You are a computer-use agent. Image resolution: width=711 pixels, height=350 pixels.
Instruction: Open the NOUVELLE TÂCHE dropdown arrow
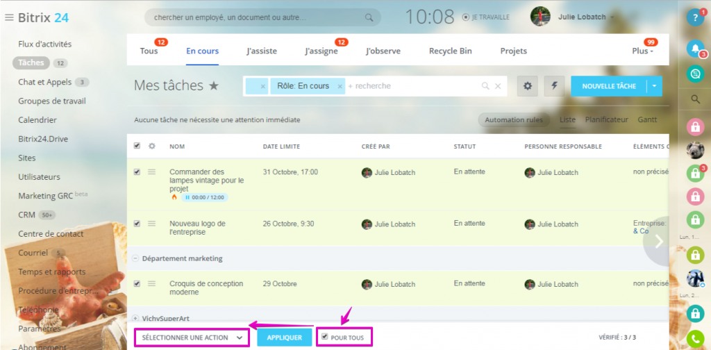(654, 86)
